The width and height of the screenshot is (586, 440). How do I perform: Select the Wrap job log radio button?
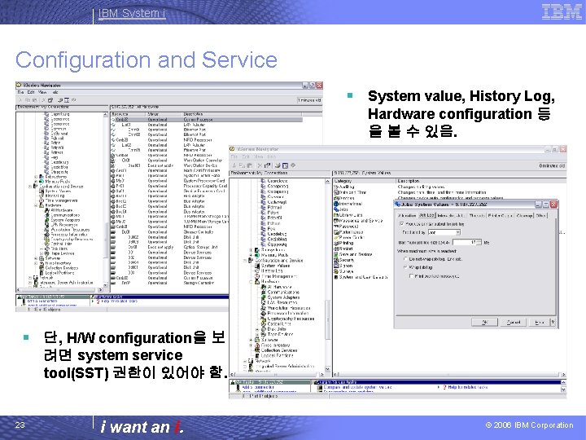[x=405, y=267]
